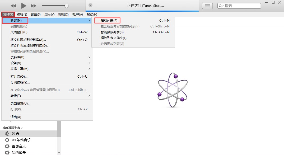Choose 打开流(O)... menu entry
The width and height of the screenshot is (284, 155).
(47, 76)
